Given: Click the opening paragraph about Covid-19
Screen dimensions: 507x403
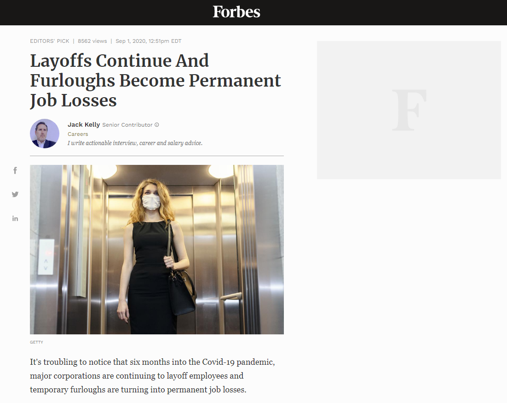Looking at the screenshot, I should click(153, 376).
